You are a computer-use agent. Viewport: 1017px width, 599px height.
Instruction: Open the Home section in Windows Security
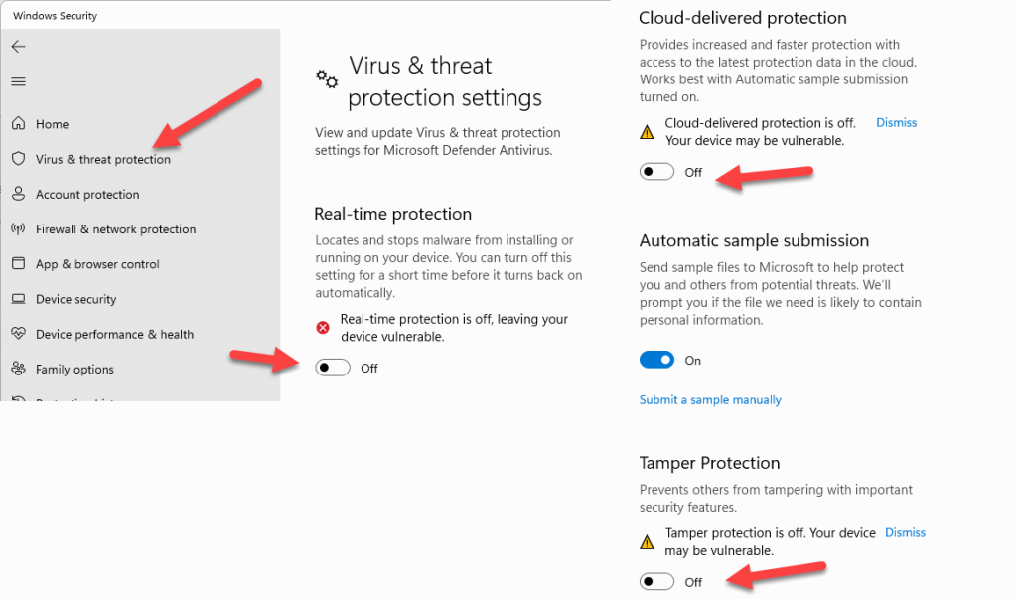(53, 124)
